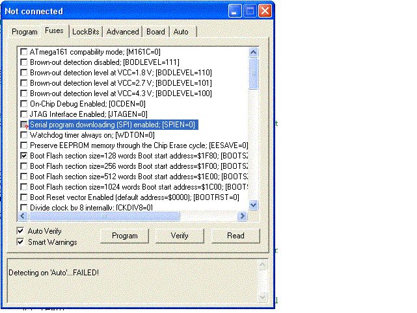
Task: Click the disabled maximize window button
Action: 250,11
